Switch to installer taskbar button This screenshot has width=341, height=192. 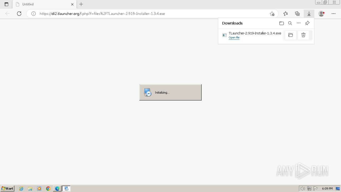66,189
